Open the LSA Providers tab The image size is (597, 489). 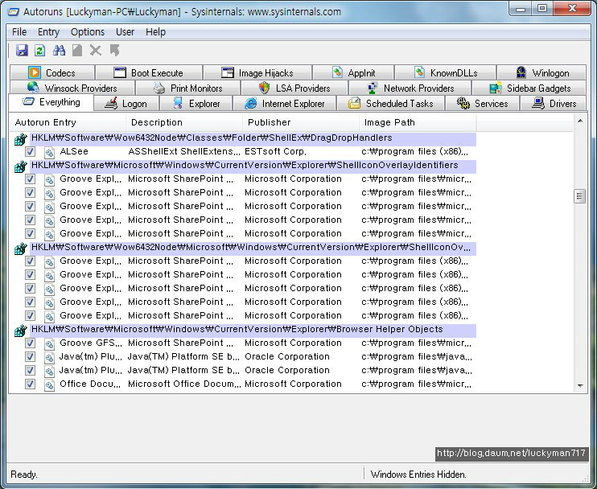(x=294, y=88)
